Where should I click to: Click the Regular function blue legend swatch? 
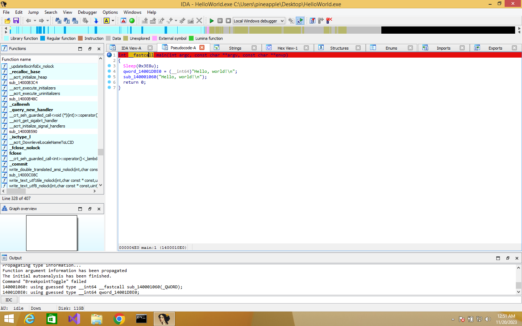(42, 38)
